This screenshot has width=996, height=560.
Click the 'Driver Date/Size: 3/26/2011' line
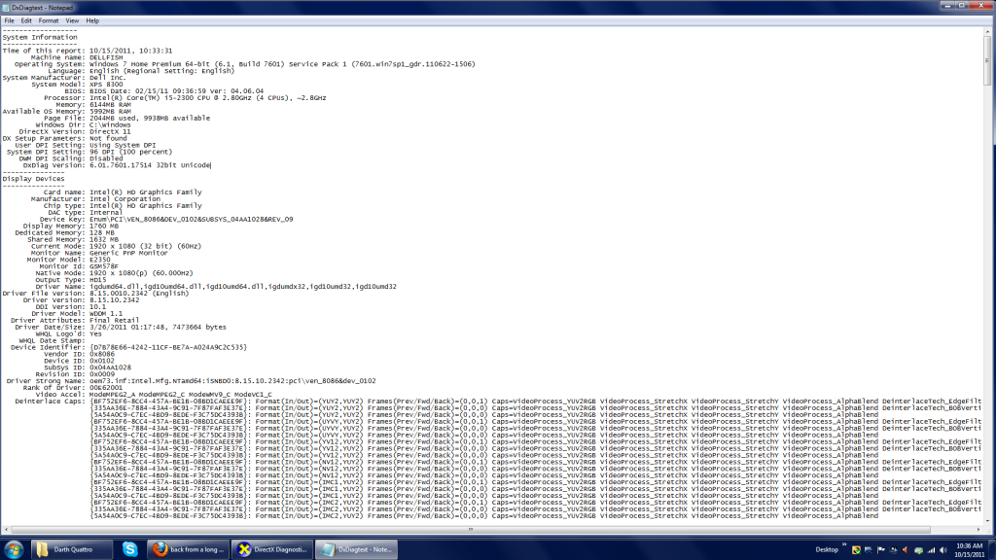(x=120, y=328)
